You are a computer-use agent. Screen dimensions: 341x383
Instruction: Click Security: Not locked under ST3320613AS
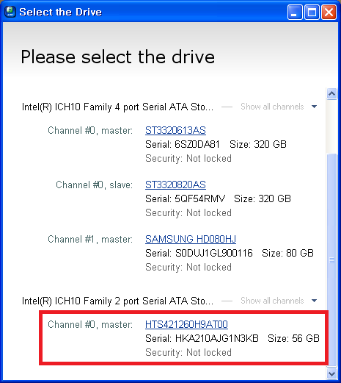188,158
